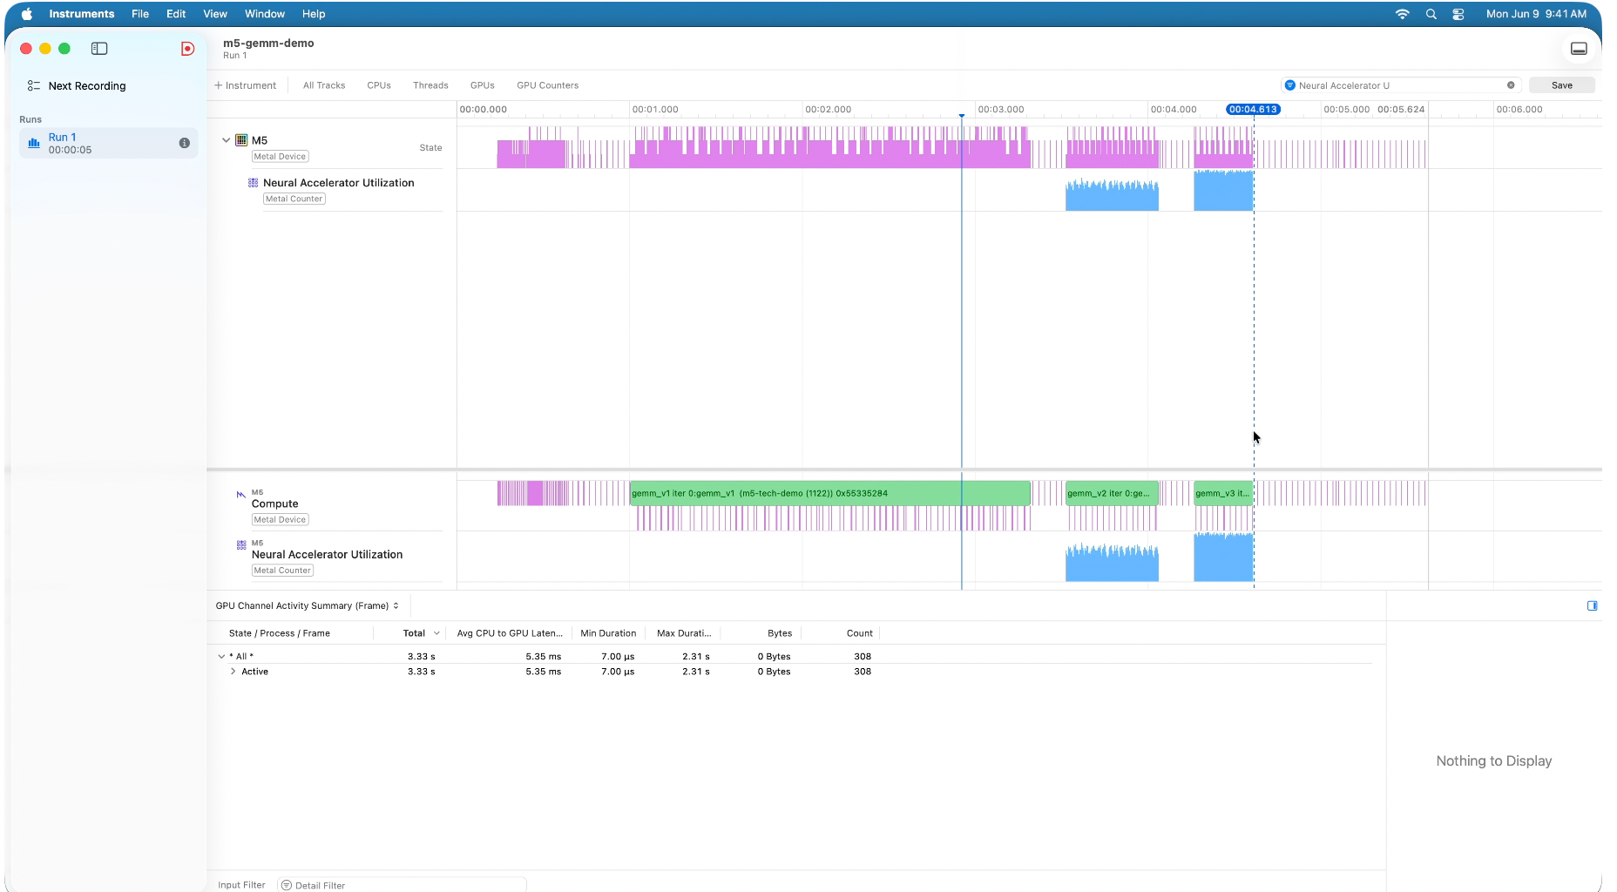Sort by Avg CPU to GPU Latency column
1617x892 pixels.
(510, 633)
